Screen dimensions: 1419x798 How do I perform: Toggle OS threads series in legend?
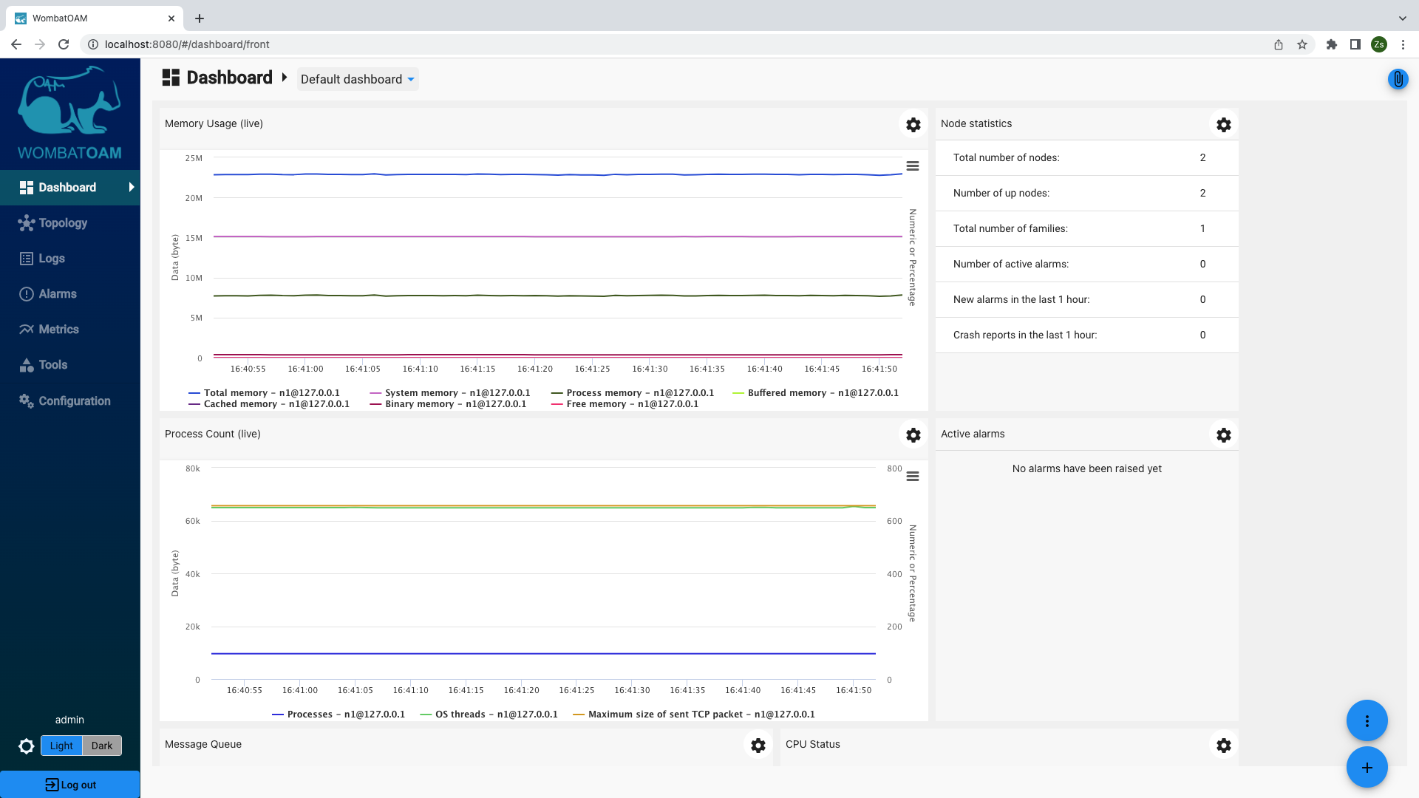489,715
